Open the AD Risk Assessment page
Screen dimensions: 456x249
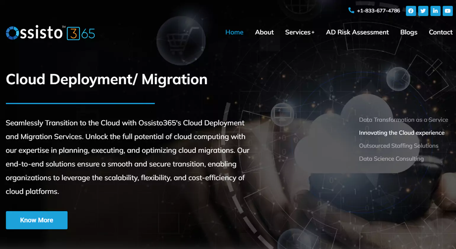[x=357, y=32]
